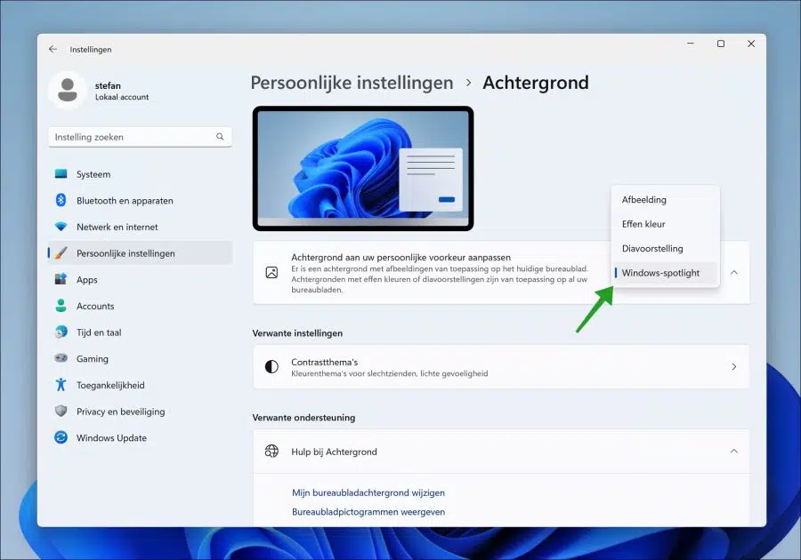Open Mijn bureaubladachtergrond wijzigen link
Screen dimensions: 801x560
(368, 492)
